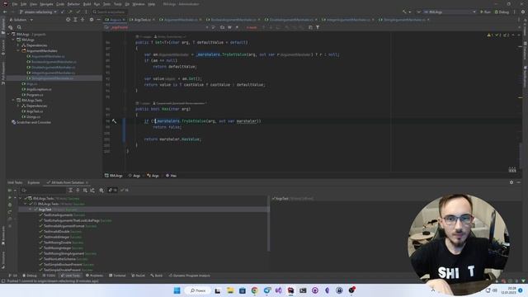Image resolution: width=528 pixels, height=297 pixels.
Task: Click the collapse all icon in Solution panel
Action: (x=82, y=20)
